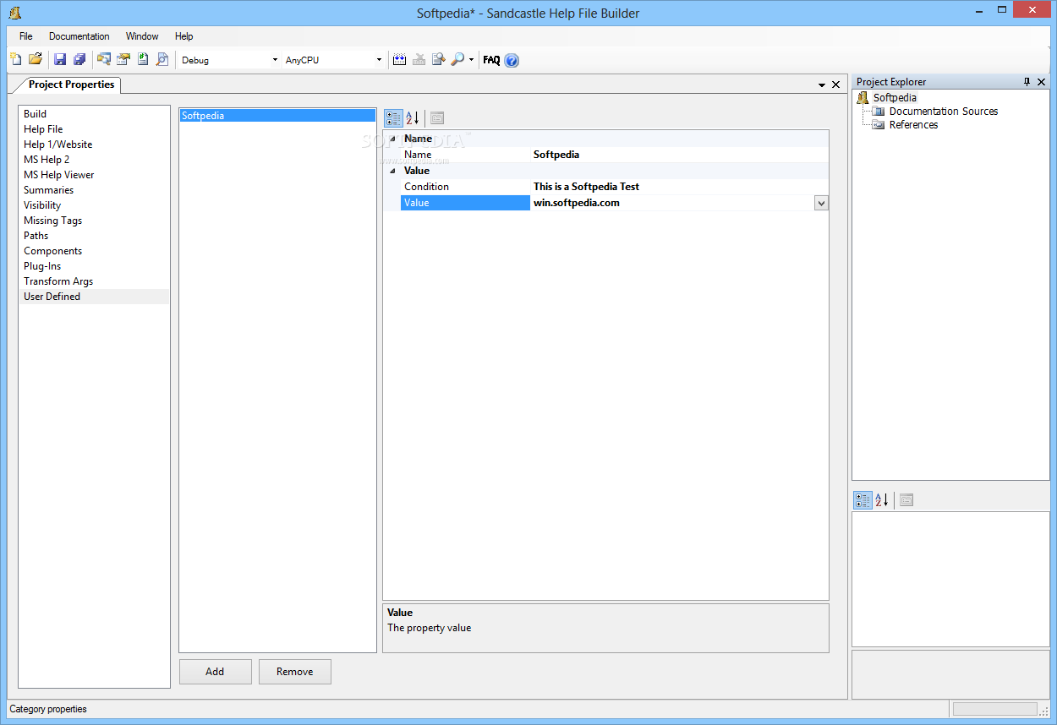The width and height of the screenshot is (1057, 725).
Task: Click Property Pages icon in Project Explorer lower pane
Action: click(x=906, y=500)
